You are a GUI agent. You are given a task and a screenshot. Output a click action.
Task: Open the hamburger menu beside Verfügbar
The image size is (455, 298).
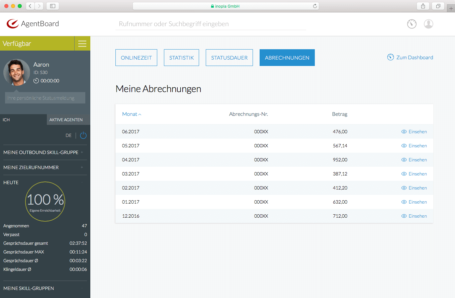82,44
